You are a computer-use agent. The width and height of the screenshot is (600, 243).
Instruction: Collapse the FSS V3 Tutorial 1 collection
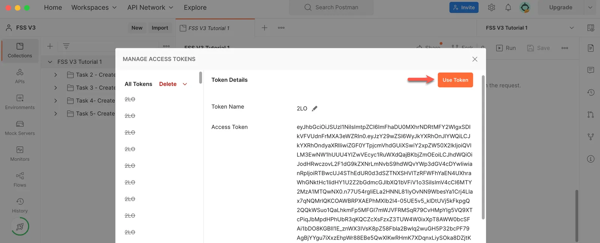(x=50, y=62)
